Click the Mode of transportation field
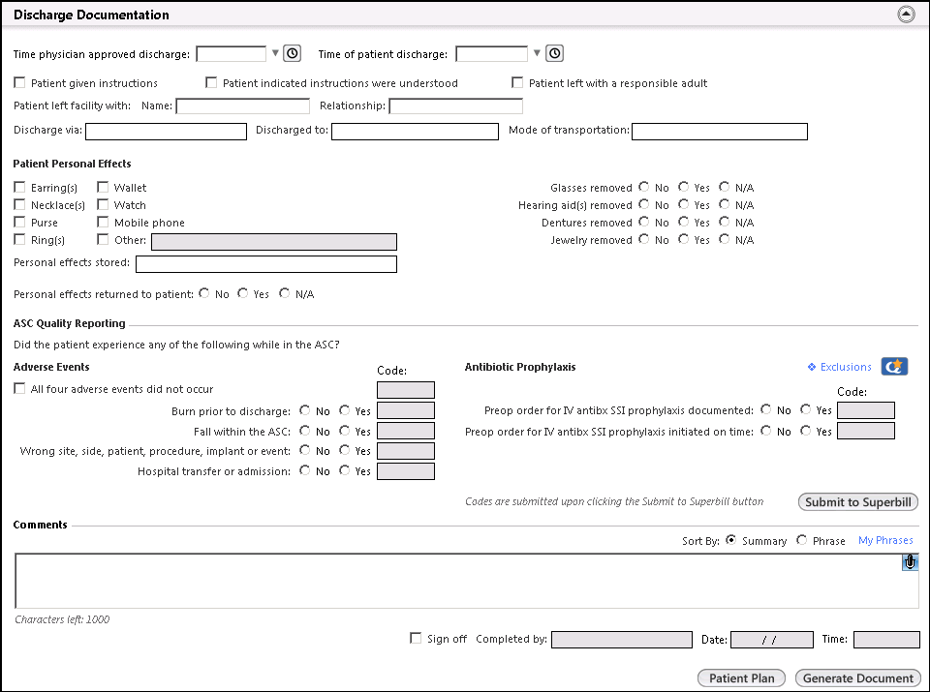Screen dimensions: 930x692 click(x=720, y=132)
